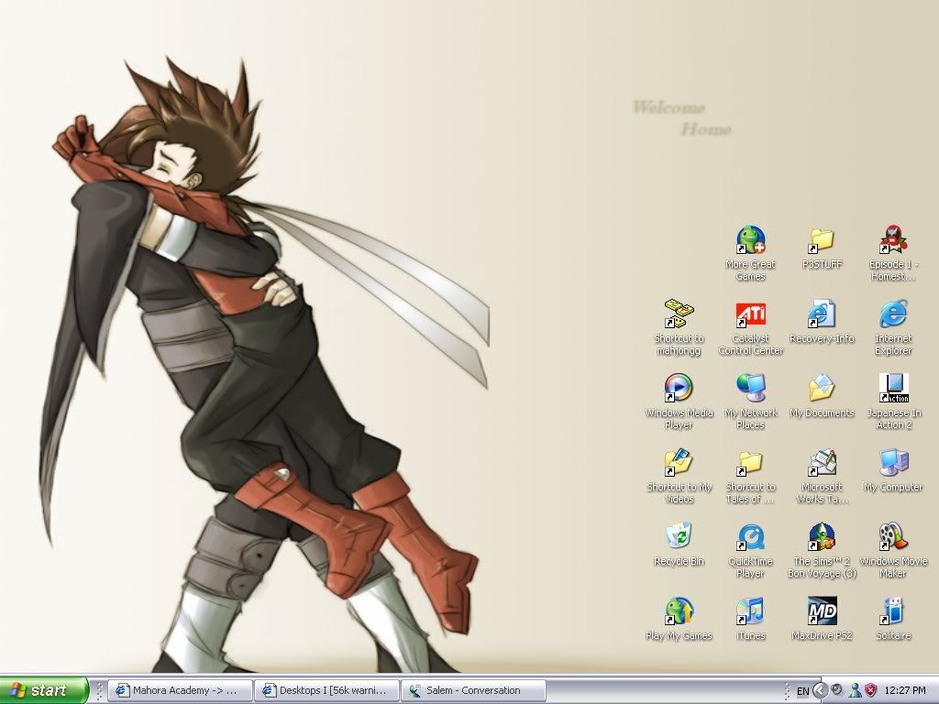Click the taskbar clock showing 12:27 PM

906,690
